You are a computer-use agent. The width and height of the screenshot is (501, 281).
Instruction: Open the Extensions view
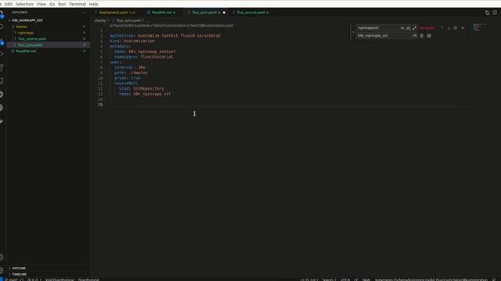pyautogui.click(x=2, y=68)
